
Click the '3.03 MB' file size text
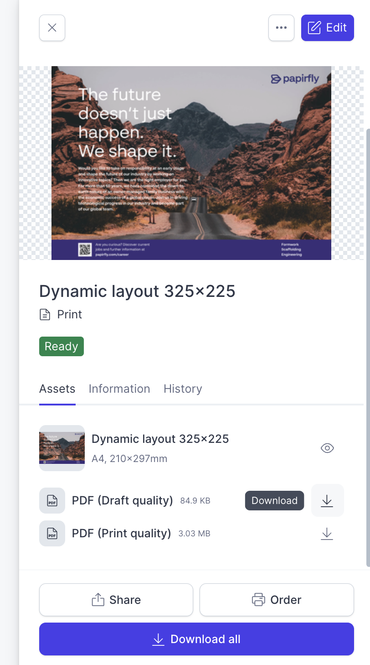point(194,534)
